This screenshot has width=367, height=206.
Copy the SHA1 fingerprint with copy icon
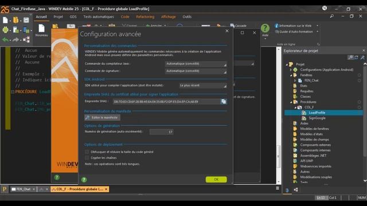224,101
